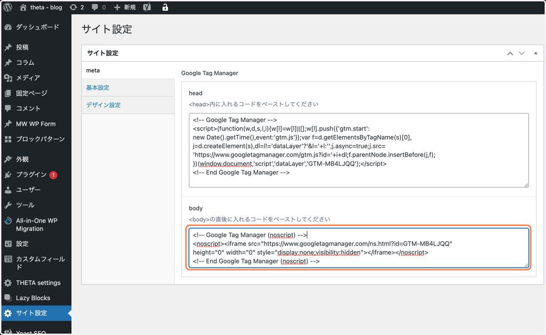This screenshot has width=546, height=335.
Task: Click the メディア media icon
Action: pos(8,78)
